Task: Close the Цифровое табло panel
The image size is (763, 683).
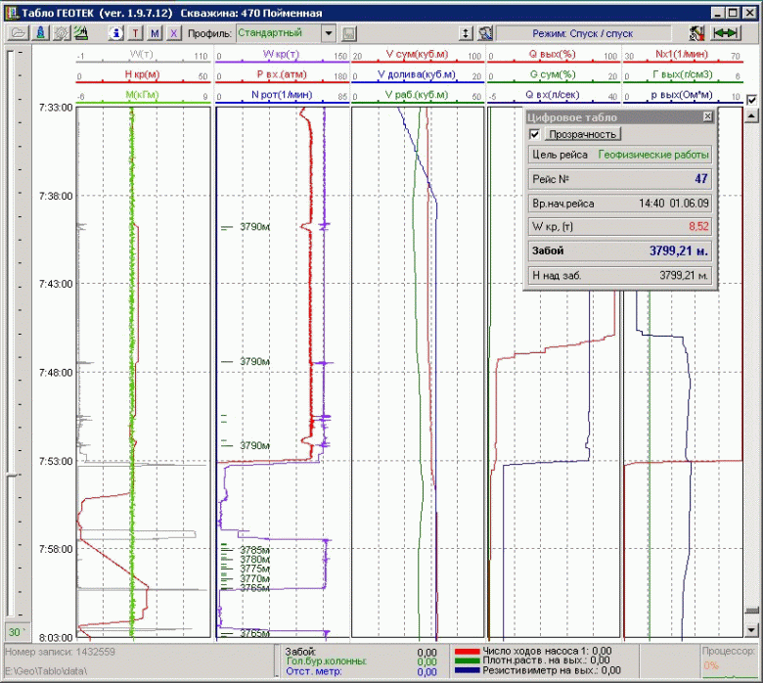Action: point(707,116)
